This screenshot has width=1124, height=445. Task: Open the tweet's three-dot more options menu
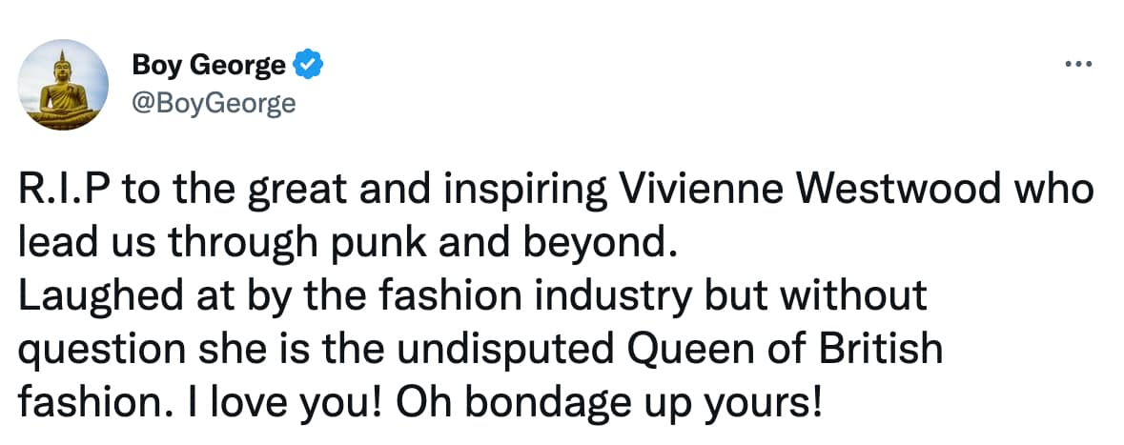[1077, 65]
